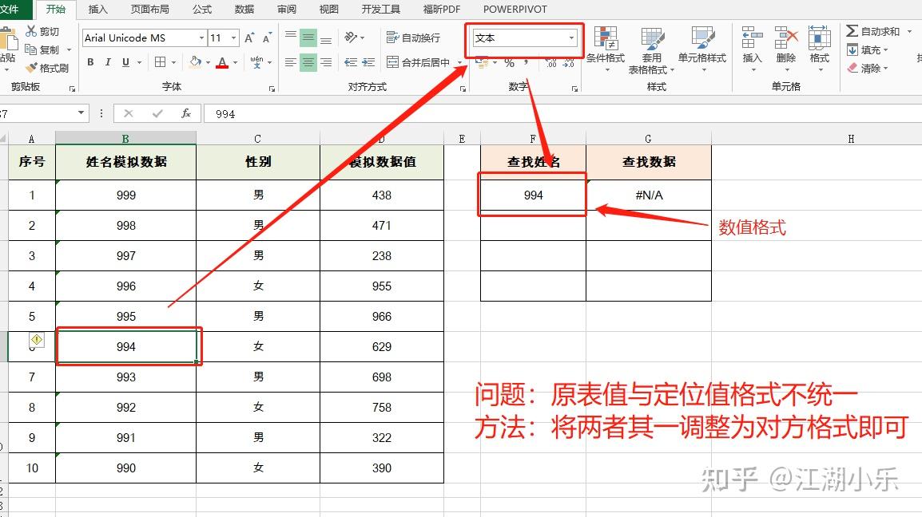Select the Format Painter (格式刷)
This screenshot has width=922, height=517.
pos(47,68)
